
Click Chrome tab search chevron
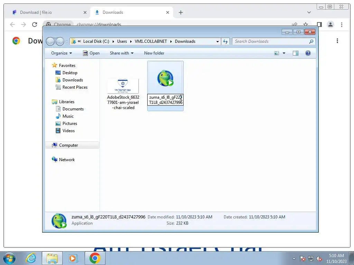pyautogui.click(x=309, y=12)
